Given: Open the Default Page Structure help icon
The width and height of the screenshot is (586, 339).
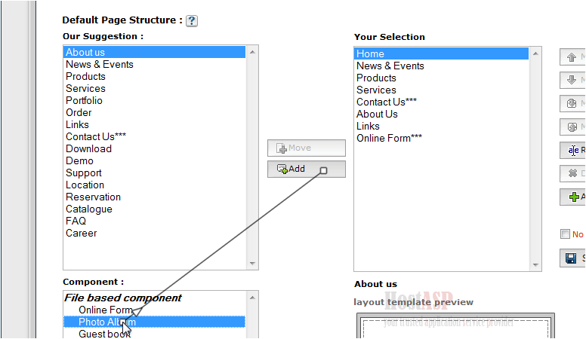Looking at the screenshot, I should 192,20.
